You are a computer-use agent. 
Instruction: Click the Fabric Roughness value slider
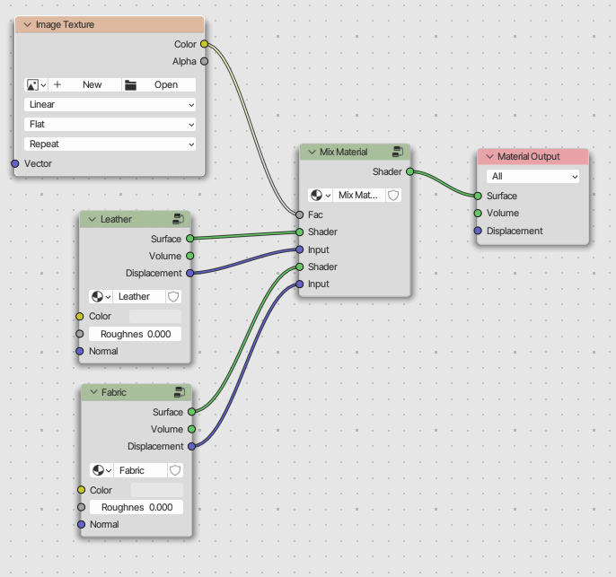point(136,507)
